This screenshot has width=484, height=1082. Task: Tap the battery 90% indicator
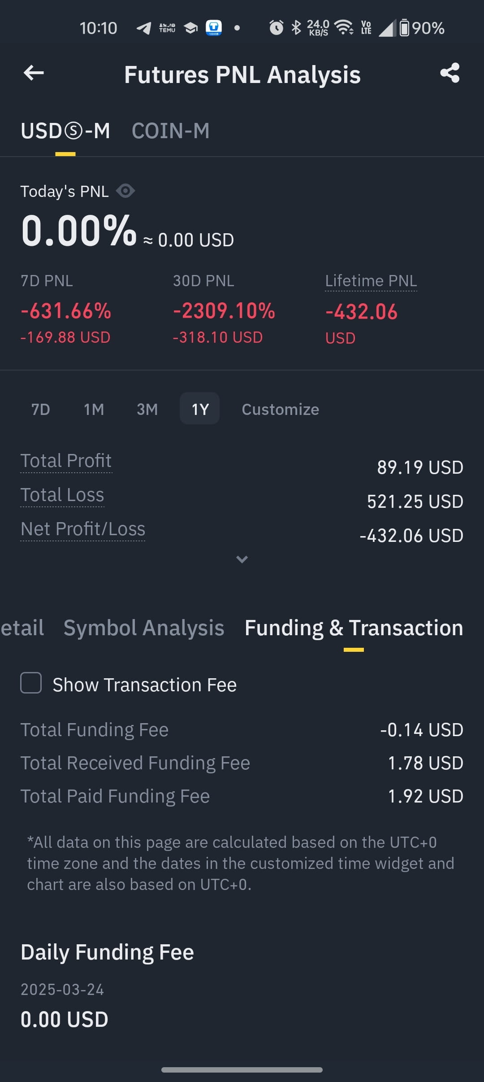(x=422, y=28)
